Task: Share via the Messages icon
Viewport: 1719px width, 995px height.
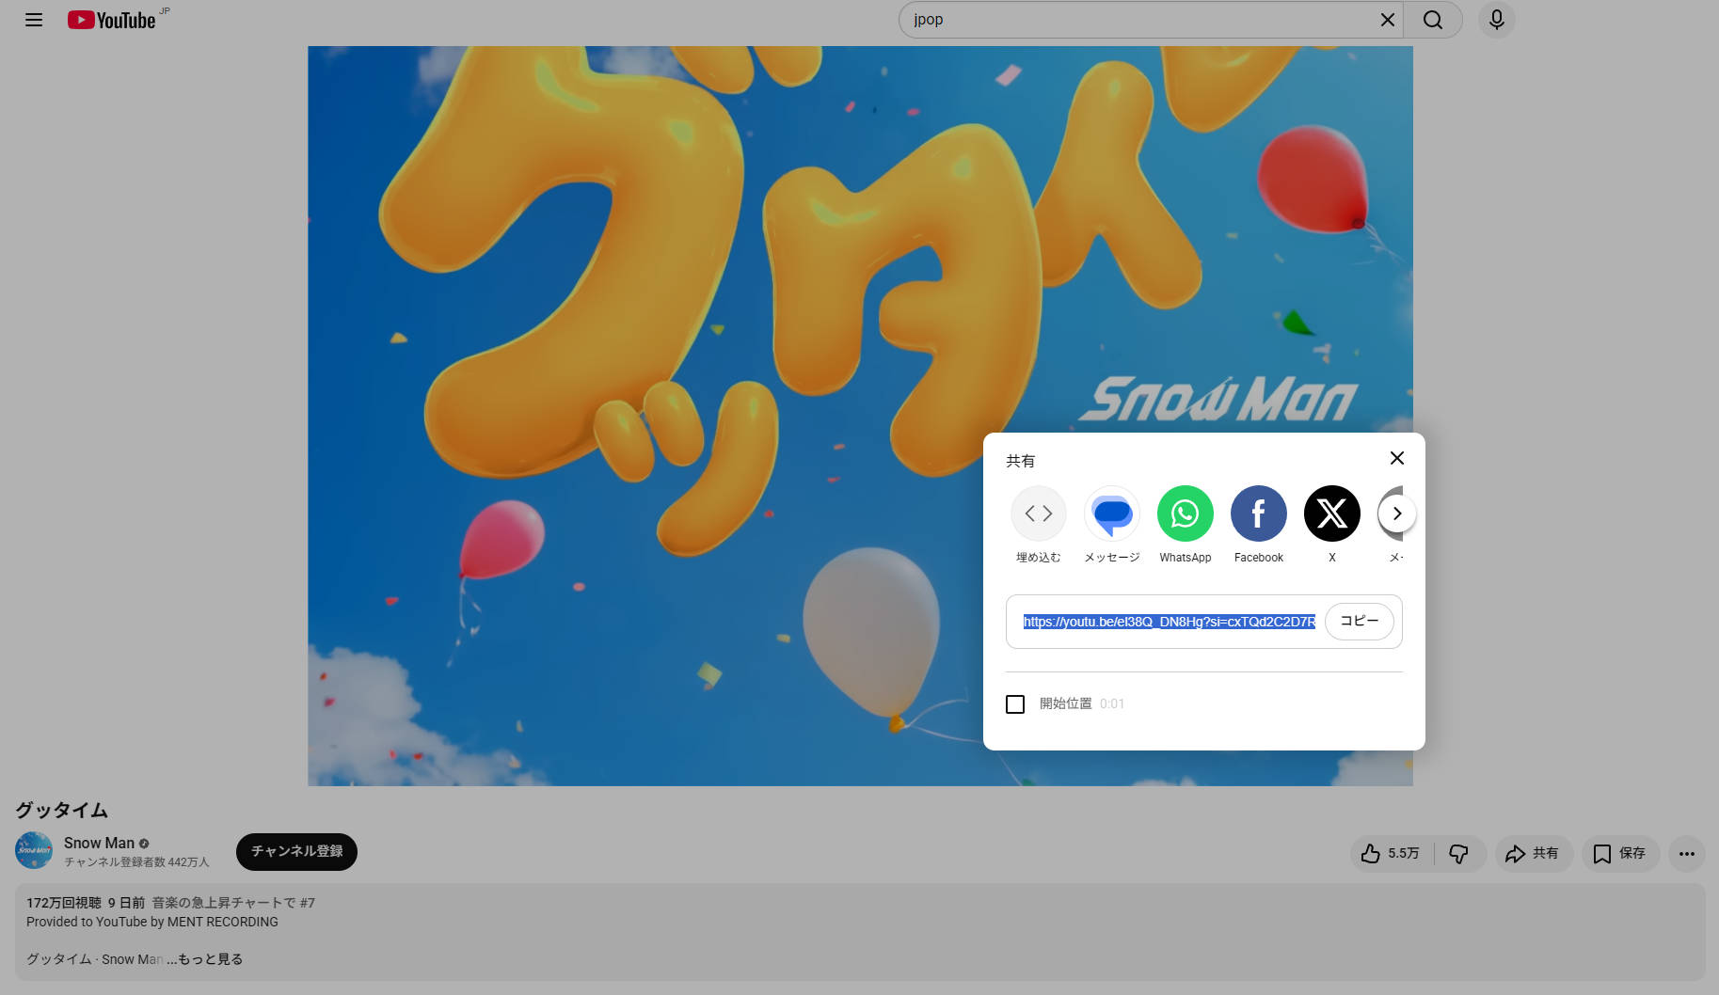Action: tap(1112, 513)
